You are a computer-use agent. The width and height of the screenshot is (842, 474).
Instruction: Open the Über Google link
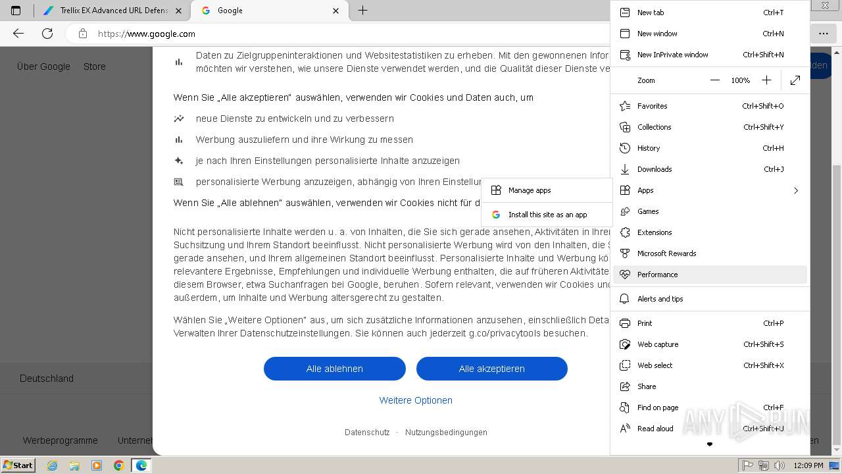[43, 66]
